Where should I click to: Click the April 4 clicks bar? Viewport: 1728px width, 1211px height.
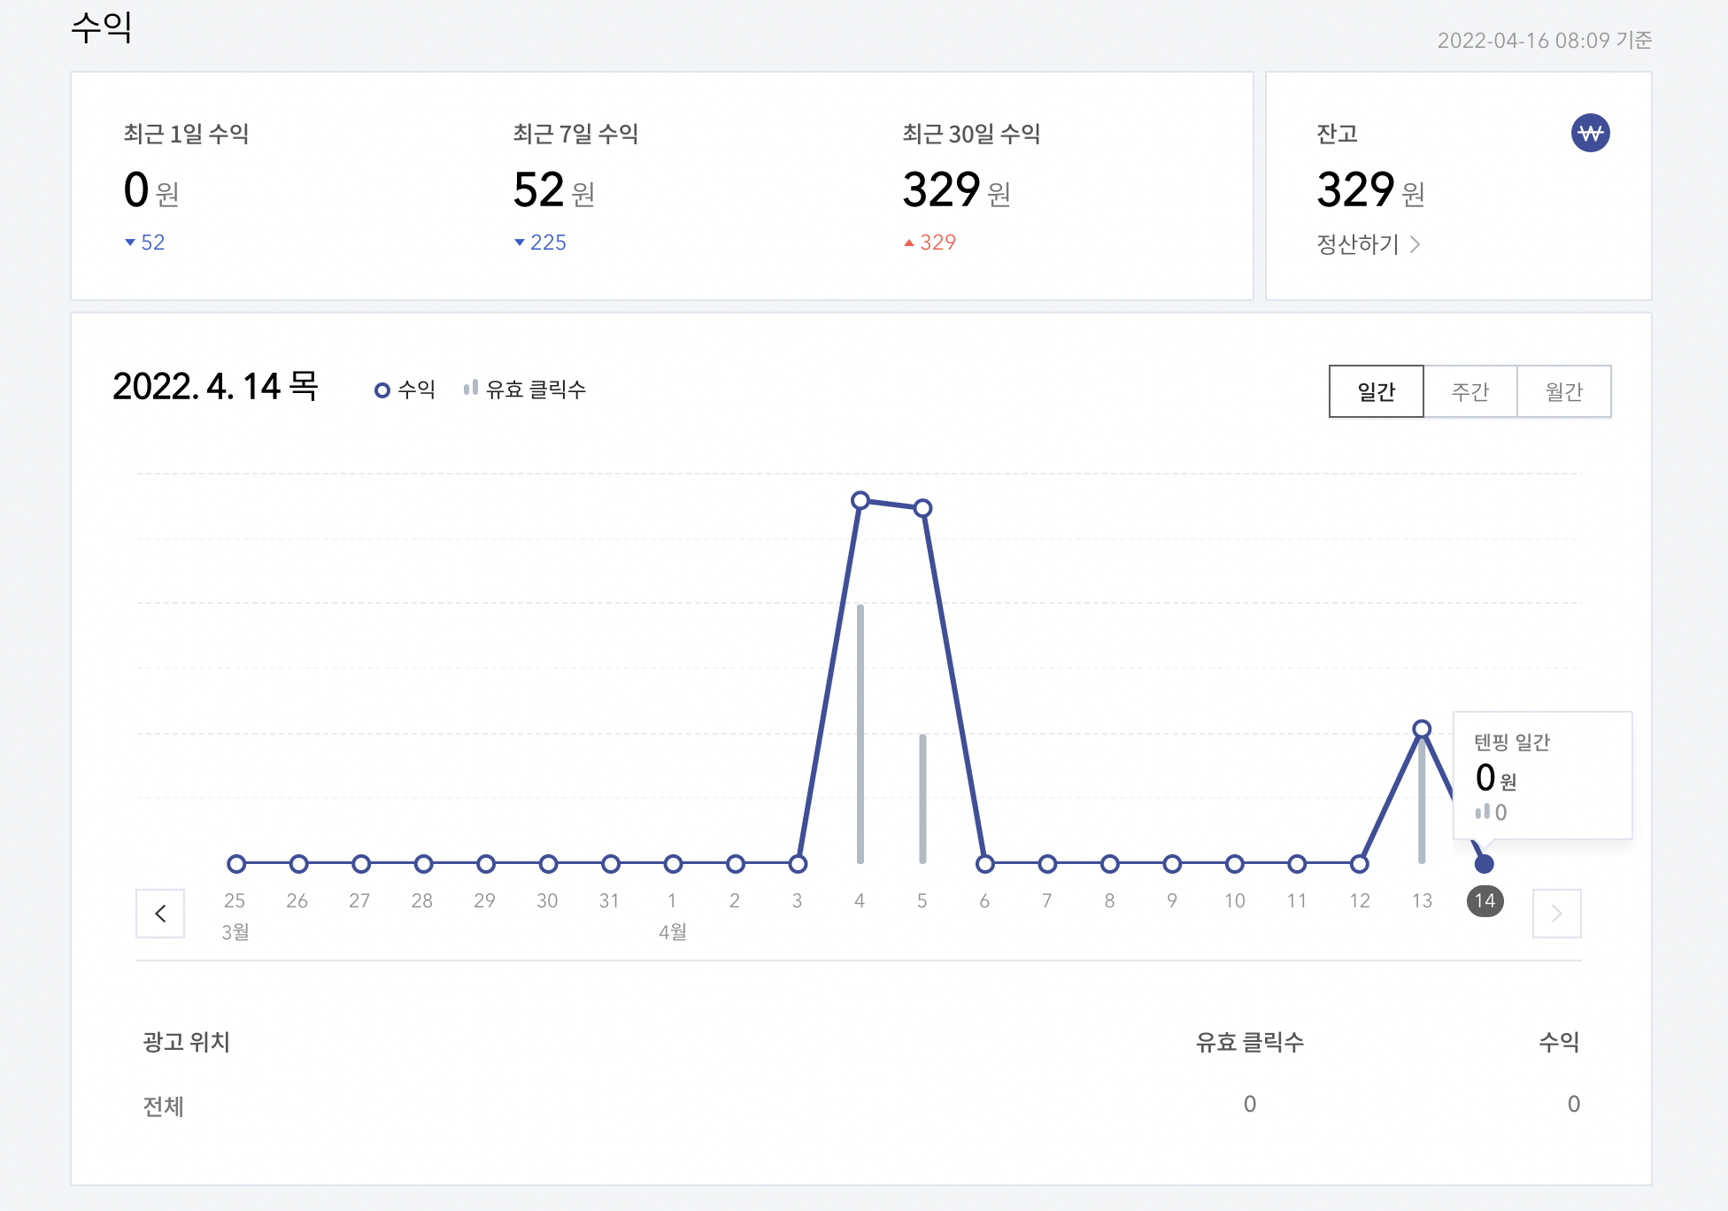pyautogui.click(x=860, y=735)
